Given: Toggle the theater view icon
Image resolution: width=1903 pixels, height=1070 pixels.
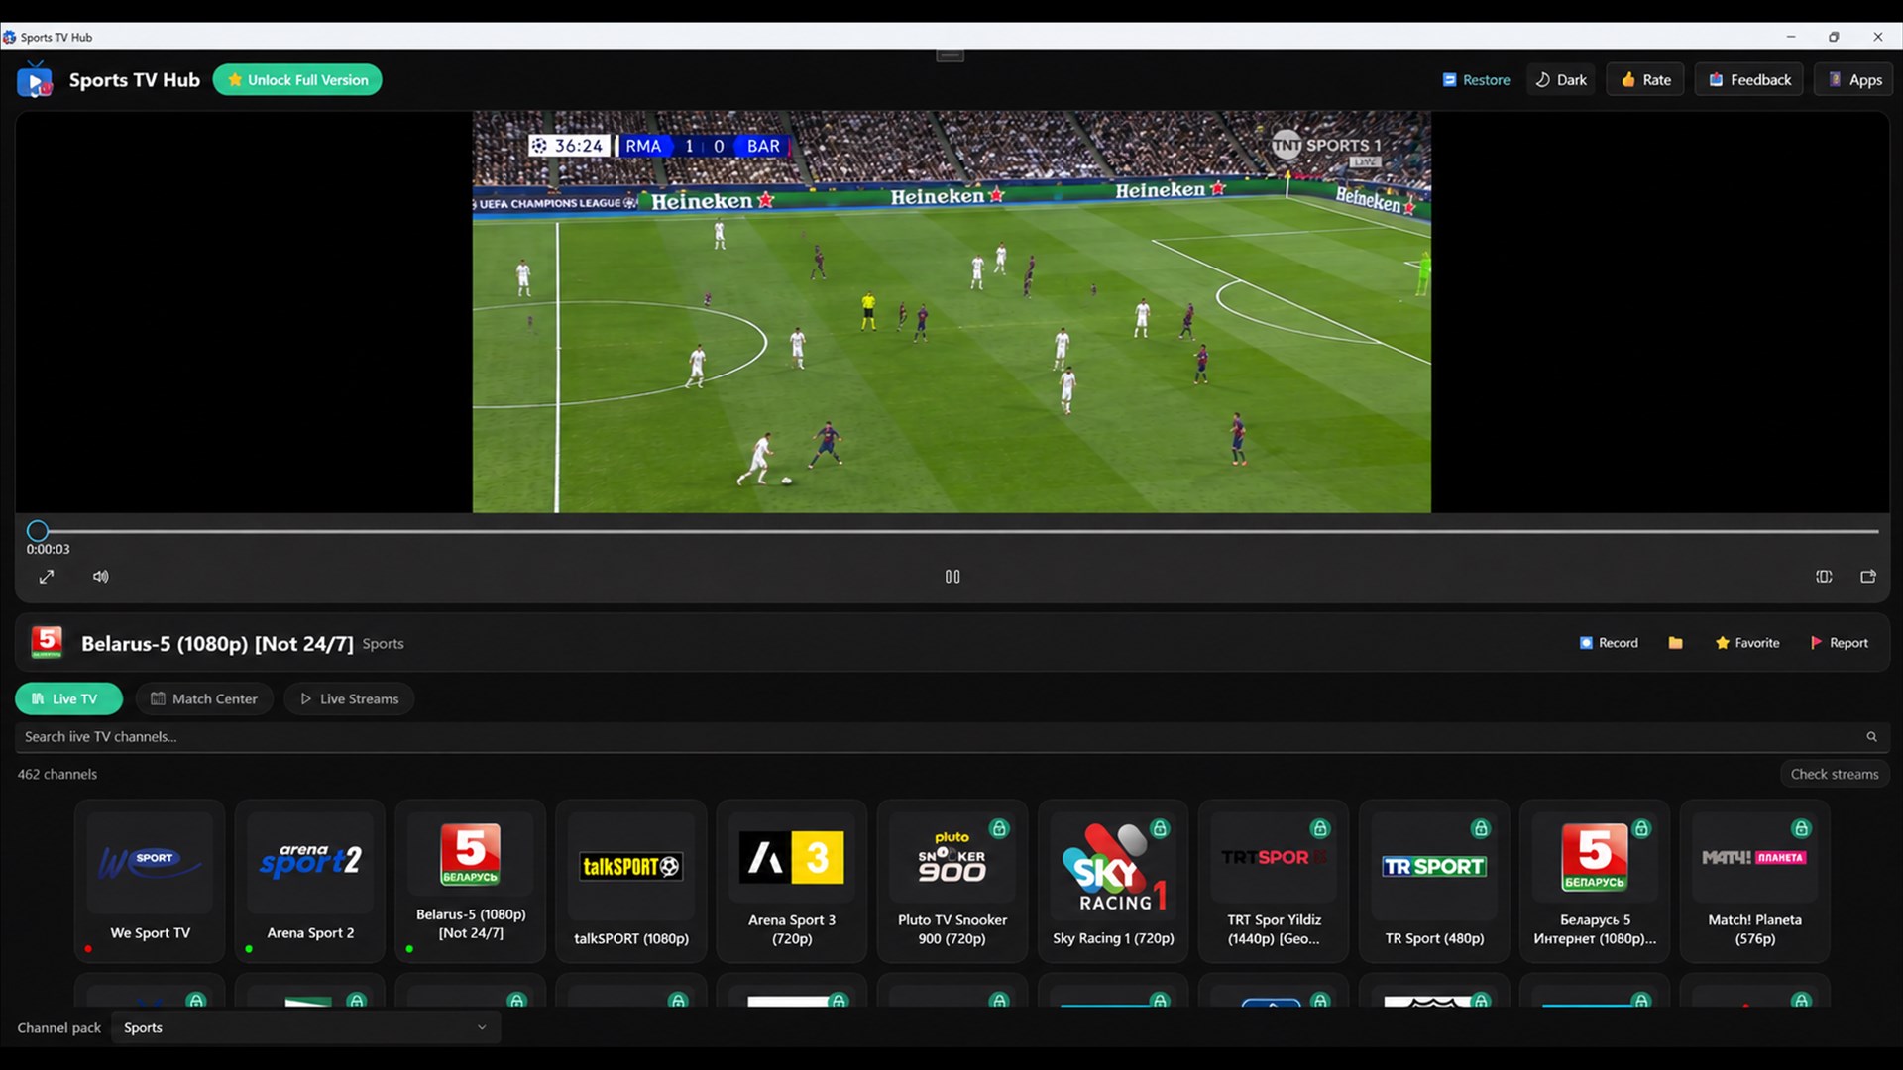Looking at the screenshot, I should point(1824,577).
